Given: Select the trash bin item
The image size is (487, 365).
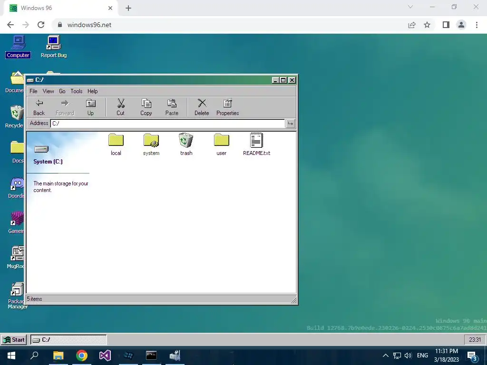Looking at the screenshot, I should tap(186, 144).
